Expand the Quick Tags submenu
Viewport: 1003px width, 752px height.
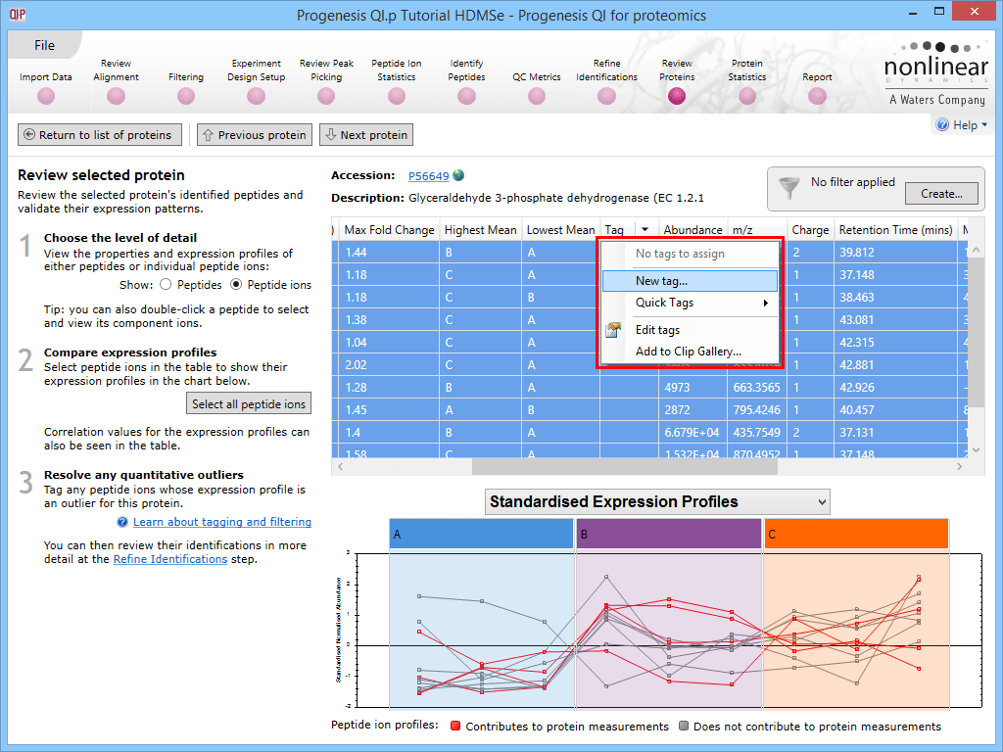pos(690,303)
